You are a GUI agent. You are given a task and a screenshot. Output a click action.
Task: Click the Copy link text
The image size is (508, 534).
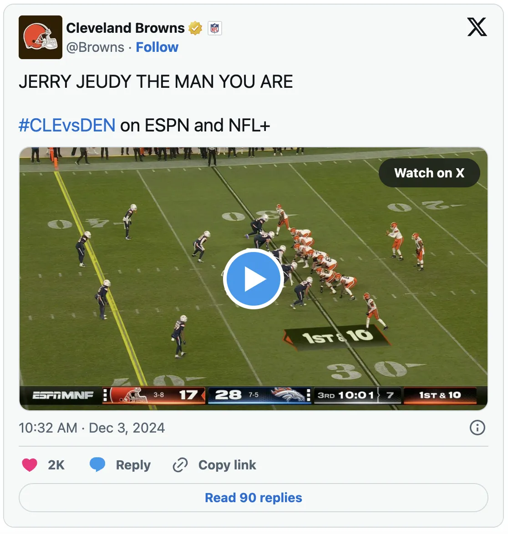pyautogui.click(x=227, y=465)
